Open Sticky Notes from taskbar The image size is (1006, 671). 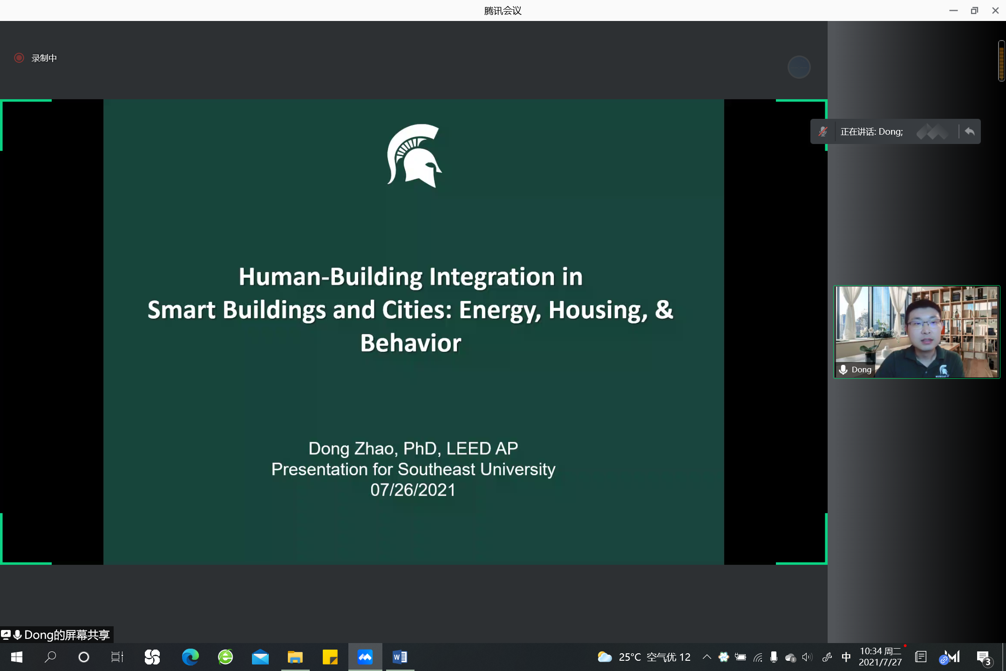click(330, 657)
